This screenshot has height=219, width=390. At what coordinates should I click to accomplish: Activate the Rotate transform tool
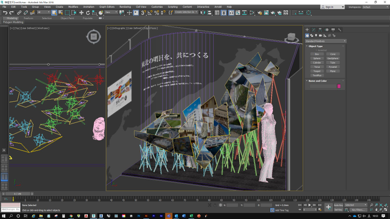click(88, 12)
